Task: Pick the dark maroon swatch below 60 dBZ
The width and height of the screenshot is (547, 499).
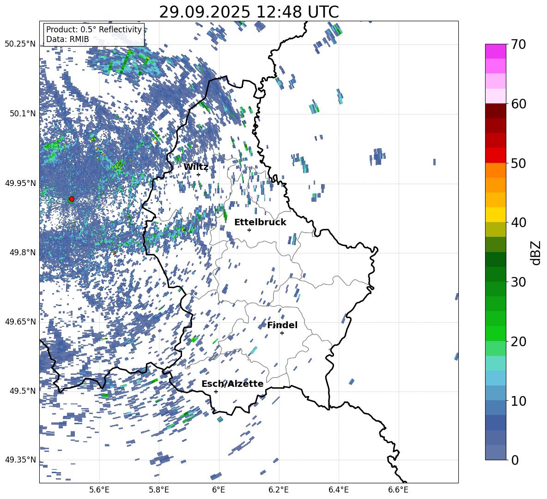Action: [x=496, y=111]
